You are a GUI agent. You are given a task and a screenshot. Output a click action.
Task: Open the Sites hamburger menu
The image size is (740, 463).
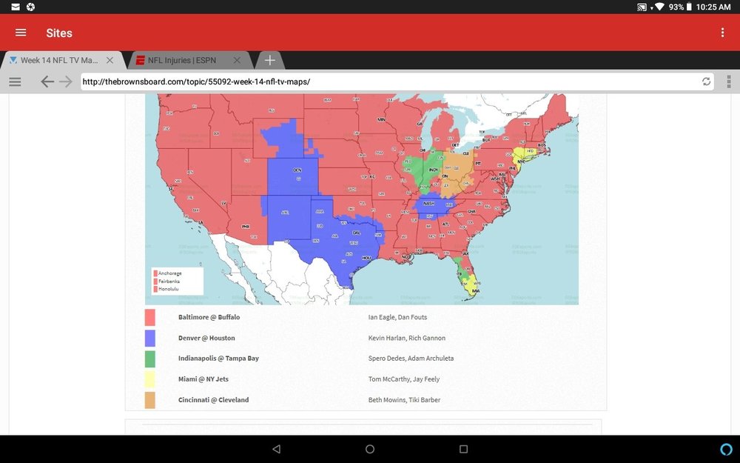[21, 33]
